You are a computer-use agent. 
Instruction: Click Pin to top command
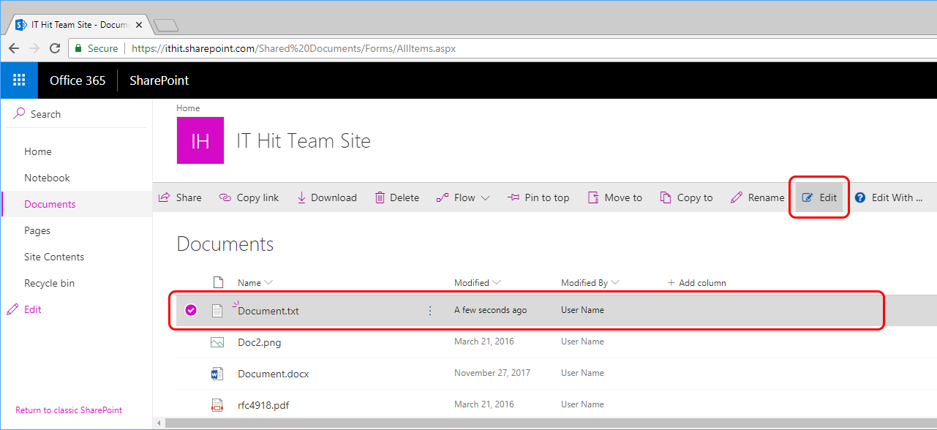tap(538, 197)
